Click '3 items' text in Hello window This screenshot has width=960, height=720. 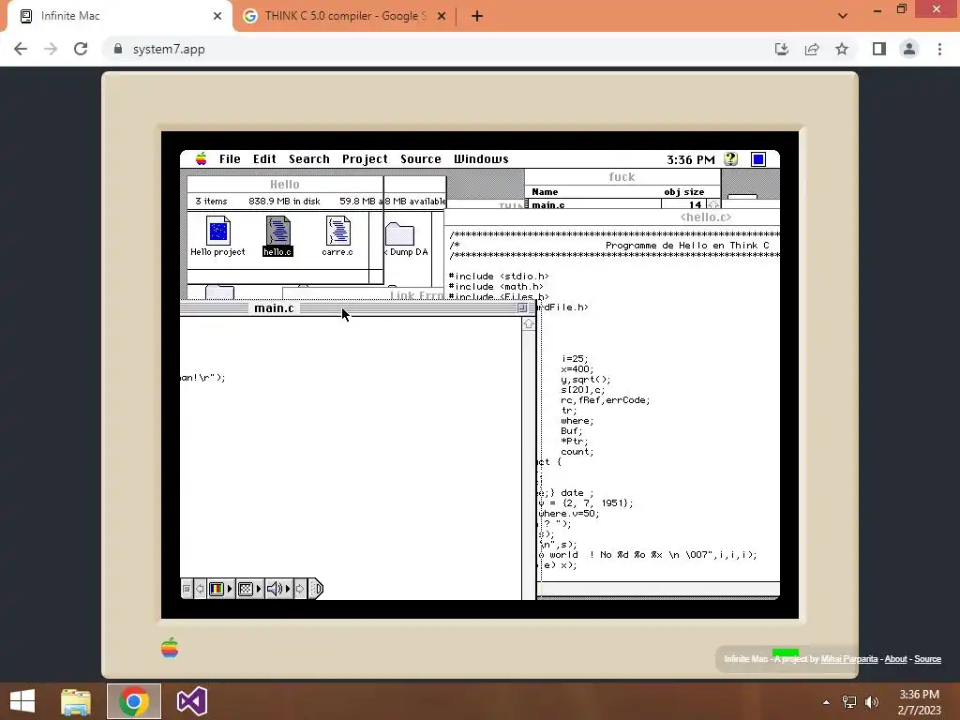tap(211, 201)
